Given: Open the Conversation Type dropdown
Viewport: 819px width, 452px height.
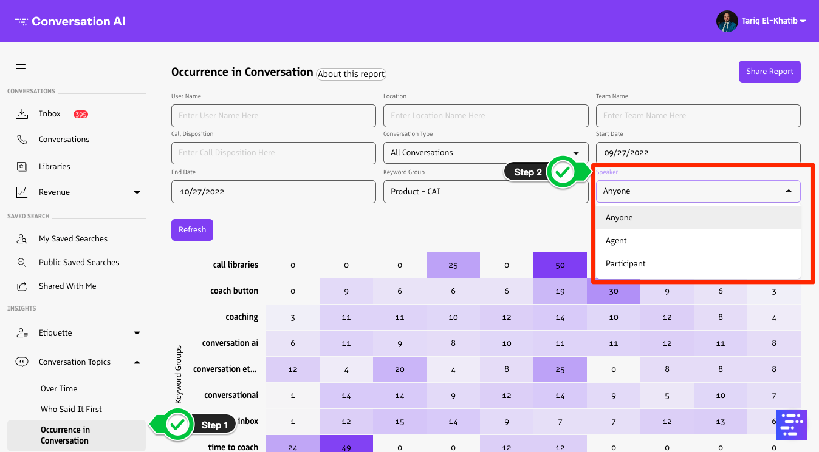Looking at the screenshot, I should [x=485, y=153].
